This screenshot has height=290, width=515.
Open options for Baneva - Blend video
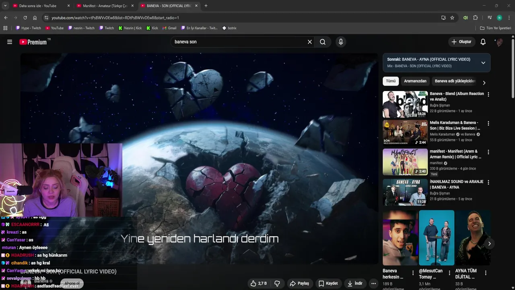click(488, 94)
